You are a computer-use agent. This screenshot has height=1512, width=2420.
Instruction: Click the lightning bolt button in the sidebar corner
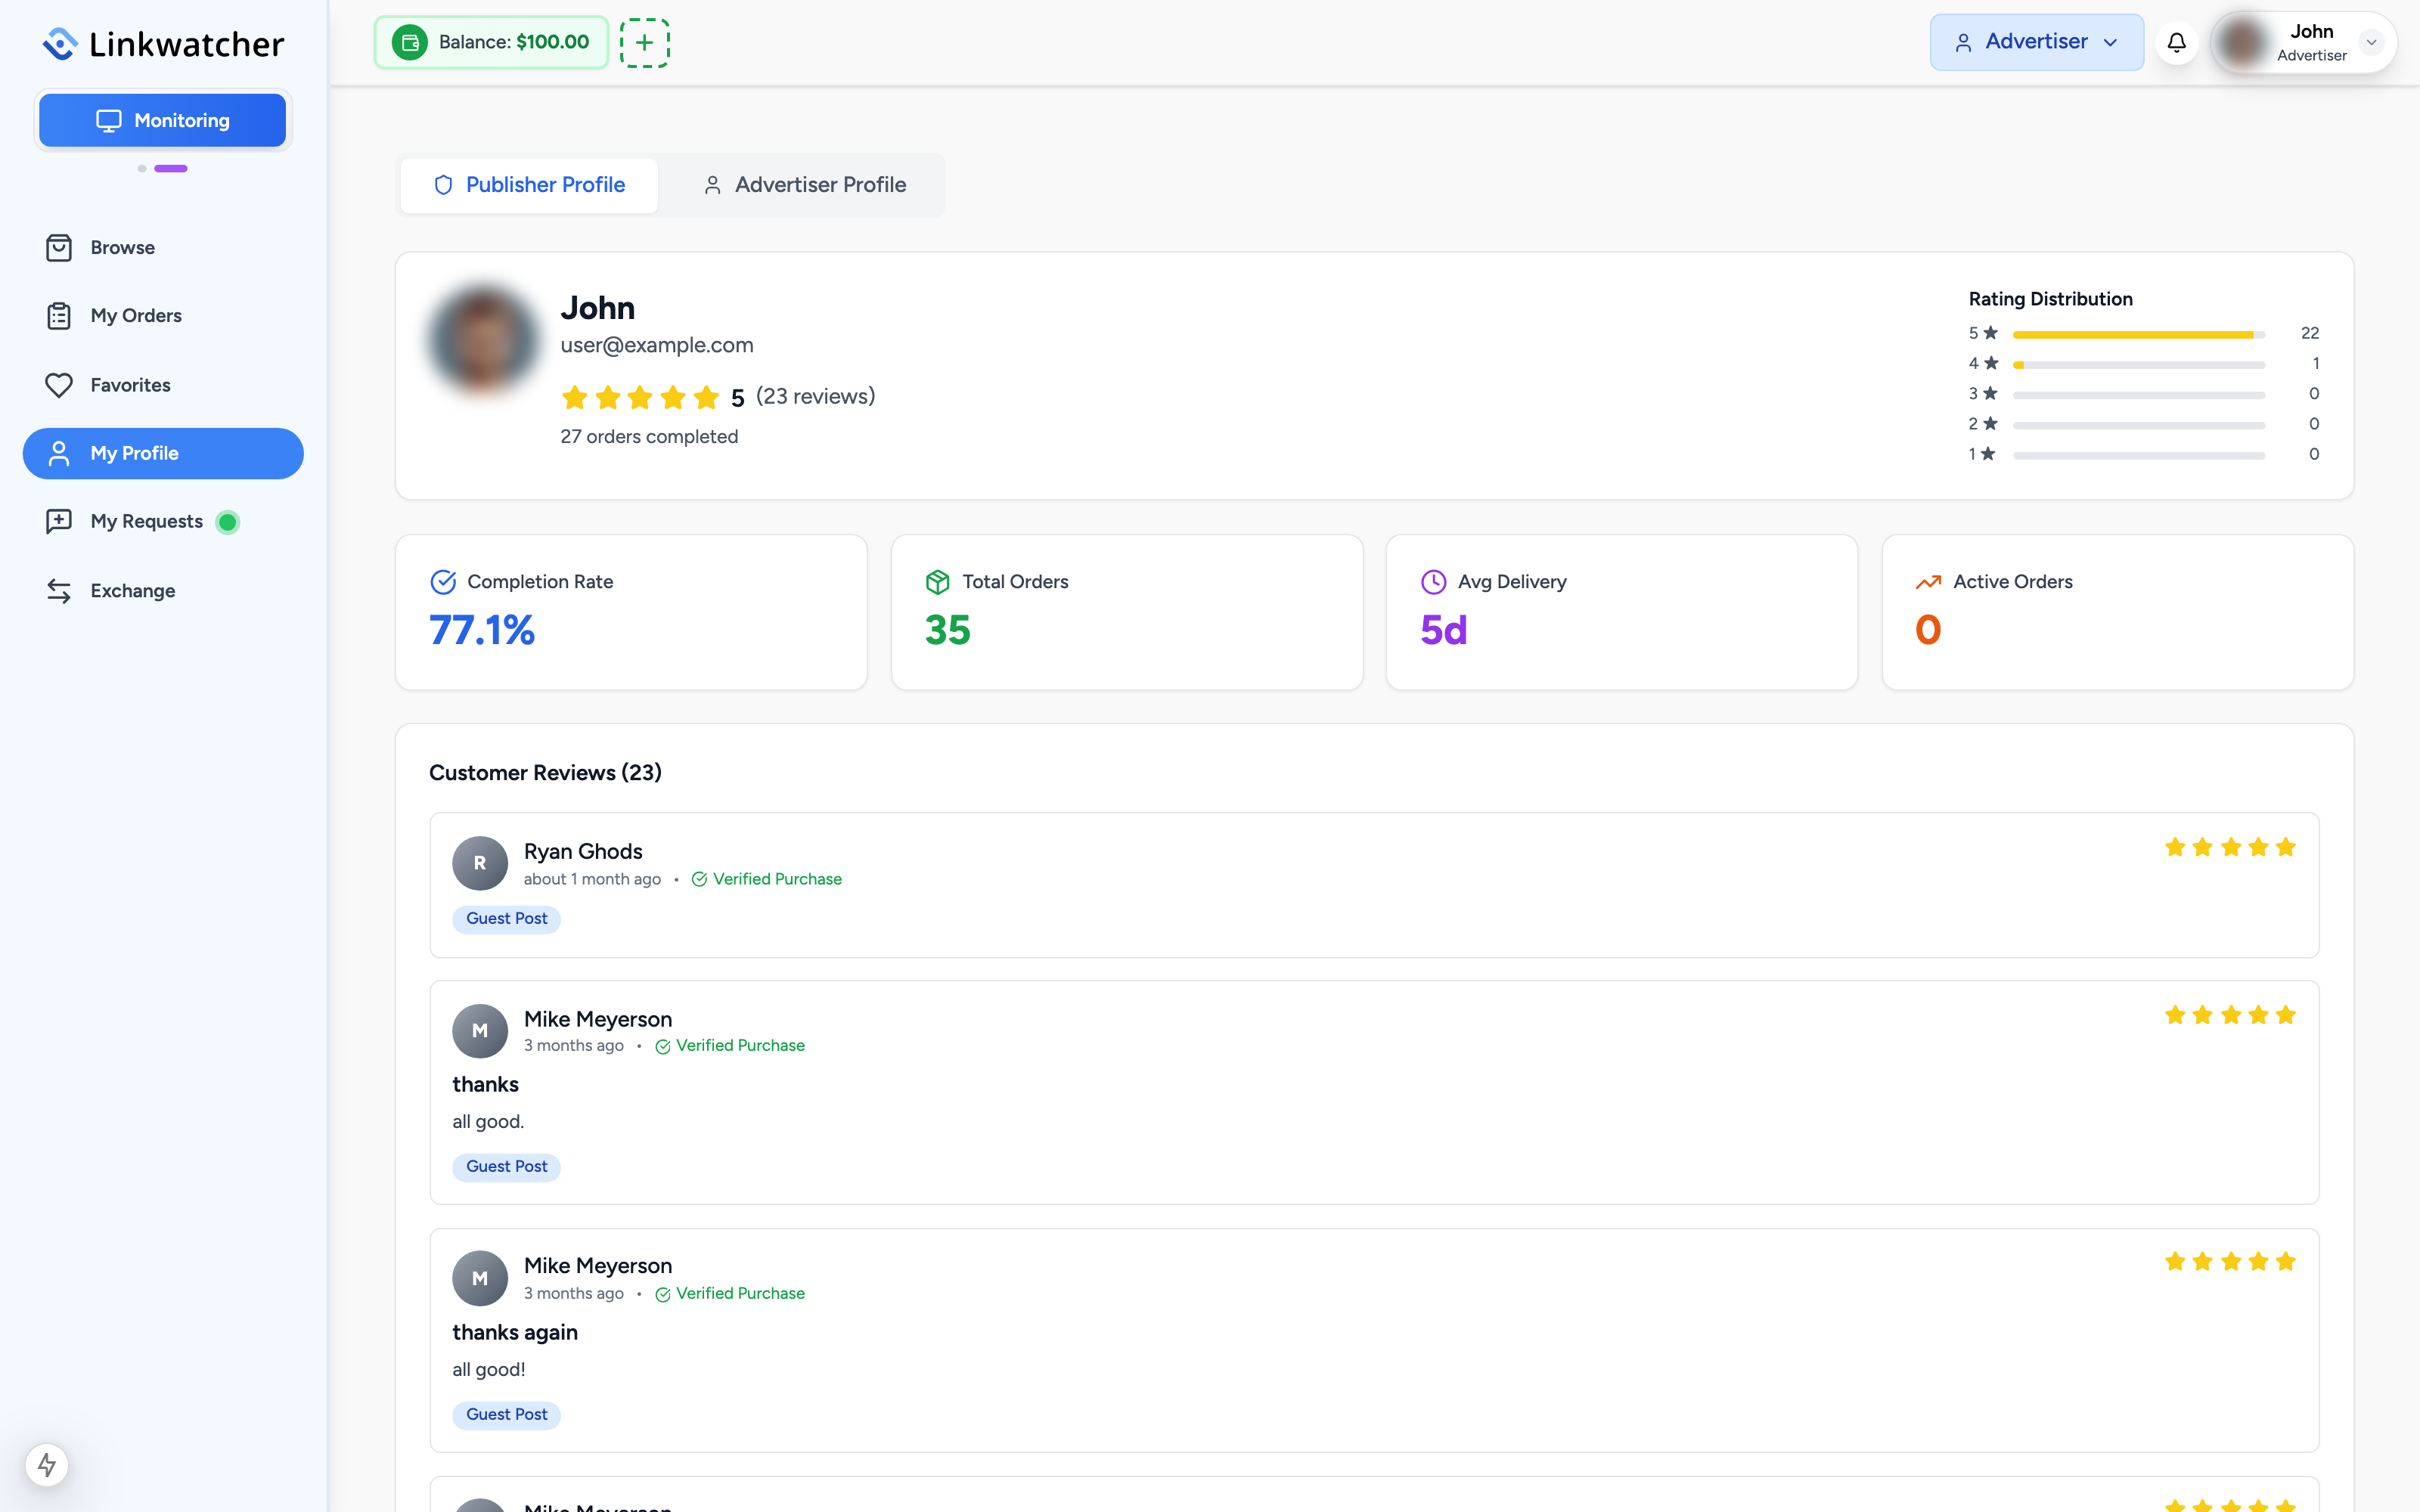click(47, 1465)
